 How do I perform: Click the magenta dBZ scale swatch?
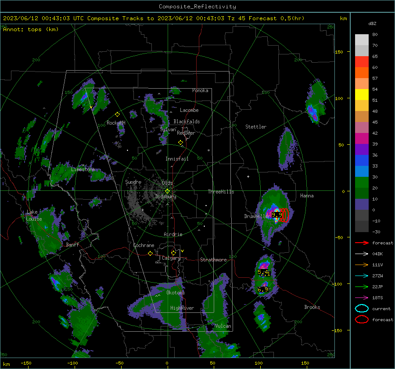pyautogui.click(x=362, y=138)
